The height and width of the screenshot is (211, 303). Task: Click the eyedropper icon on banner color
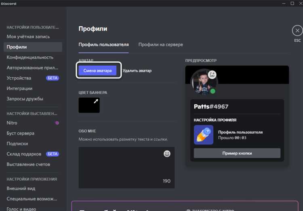click(x=96, y=101)
